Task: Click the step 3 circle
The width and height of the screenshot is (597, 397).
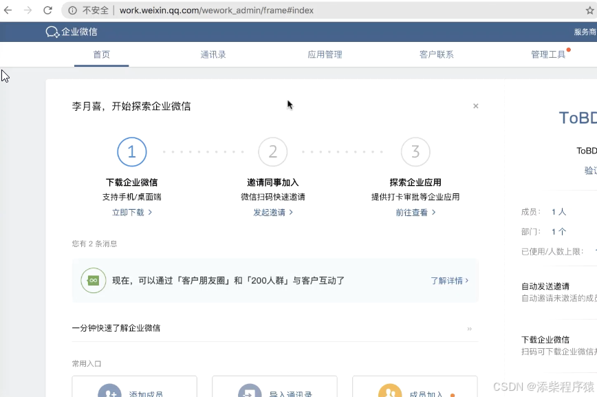Action: click(x=415, y=151)
